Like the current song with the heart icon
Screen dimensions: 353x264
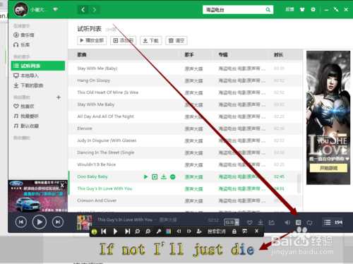click(x=249, y=222)
